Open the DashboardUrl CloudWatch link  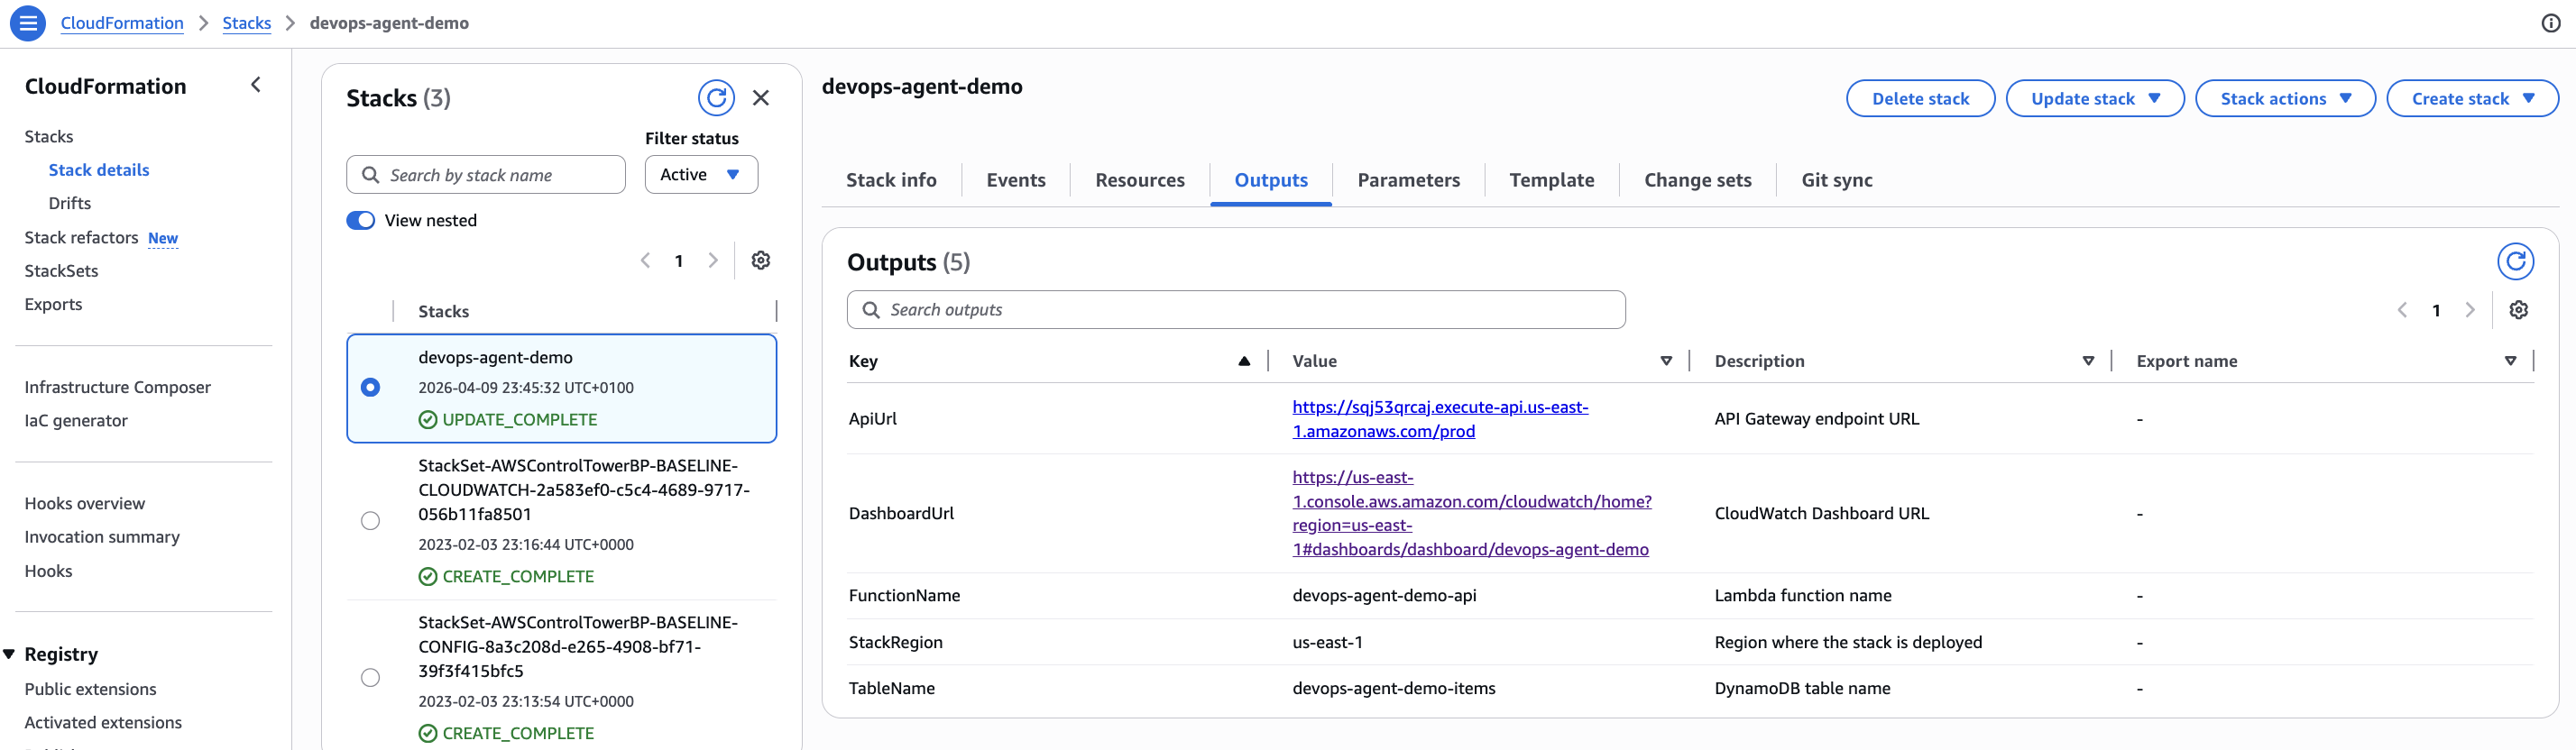tap(1471, 513)
